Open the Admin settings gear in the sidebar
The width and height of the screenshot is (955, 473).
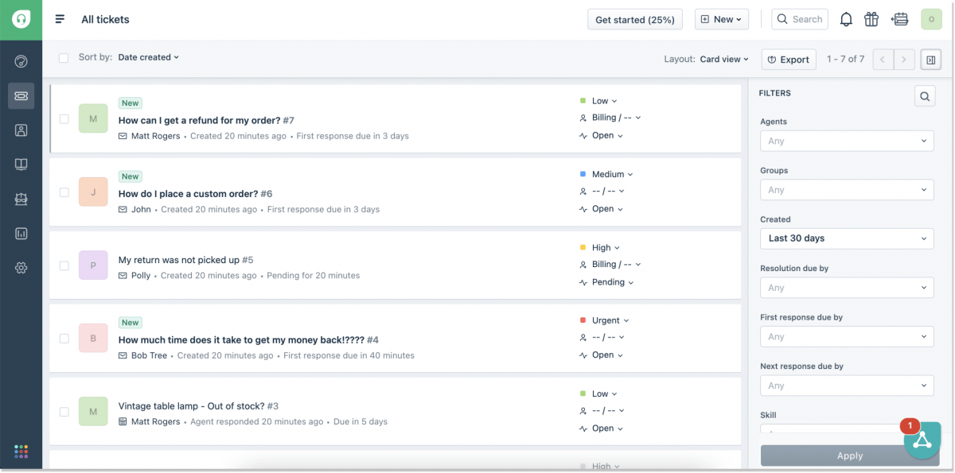(x=21, y=268)
